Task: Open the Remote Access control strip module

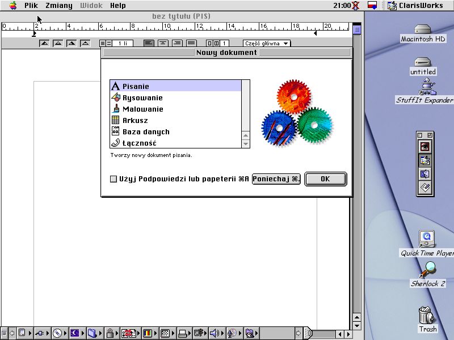Action: point(201,333)
